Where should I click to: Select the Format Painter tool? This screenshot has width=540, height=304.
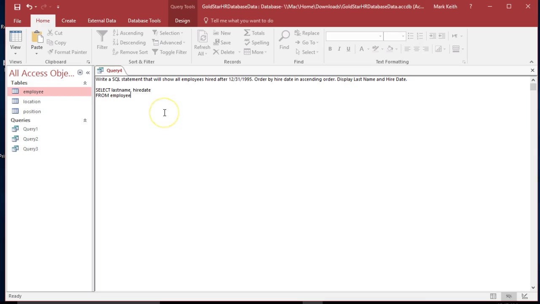67,52
